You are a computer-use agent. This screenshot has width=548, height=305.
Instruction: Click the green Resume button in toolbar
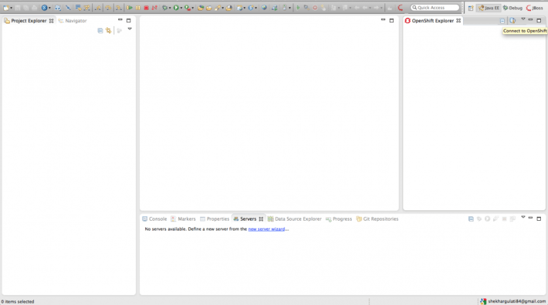tap(129, 8)
